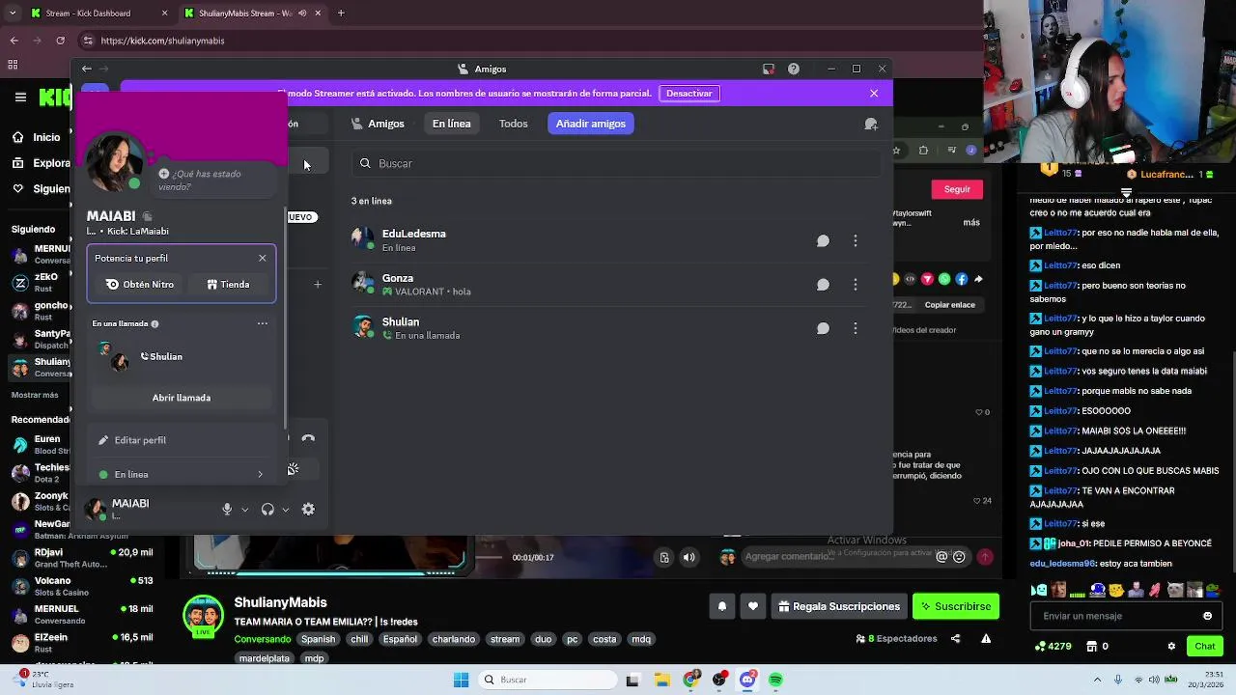Open the Discord settings gear icon
Image resolution: width=1236 pixels, height=695 pixels.
pos(308,510)
